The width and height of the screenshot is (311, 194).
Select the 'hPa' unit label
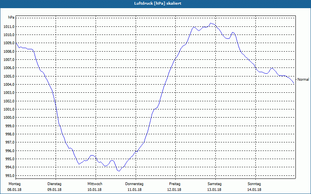pos(11,17)
